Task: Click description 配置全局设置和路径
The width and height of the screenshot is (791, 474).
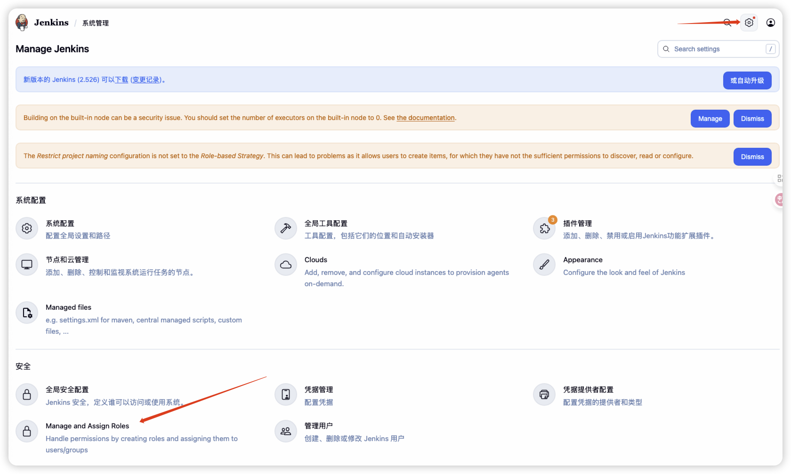Action: (x=78, y=235)
